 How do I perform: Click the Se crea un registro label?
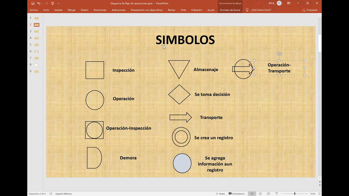213,138
